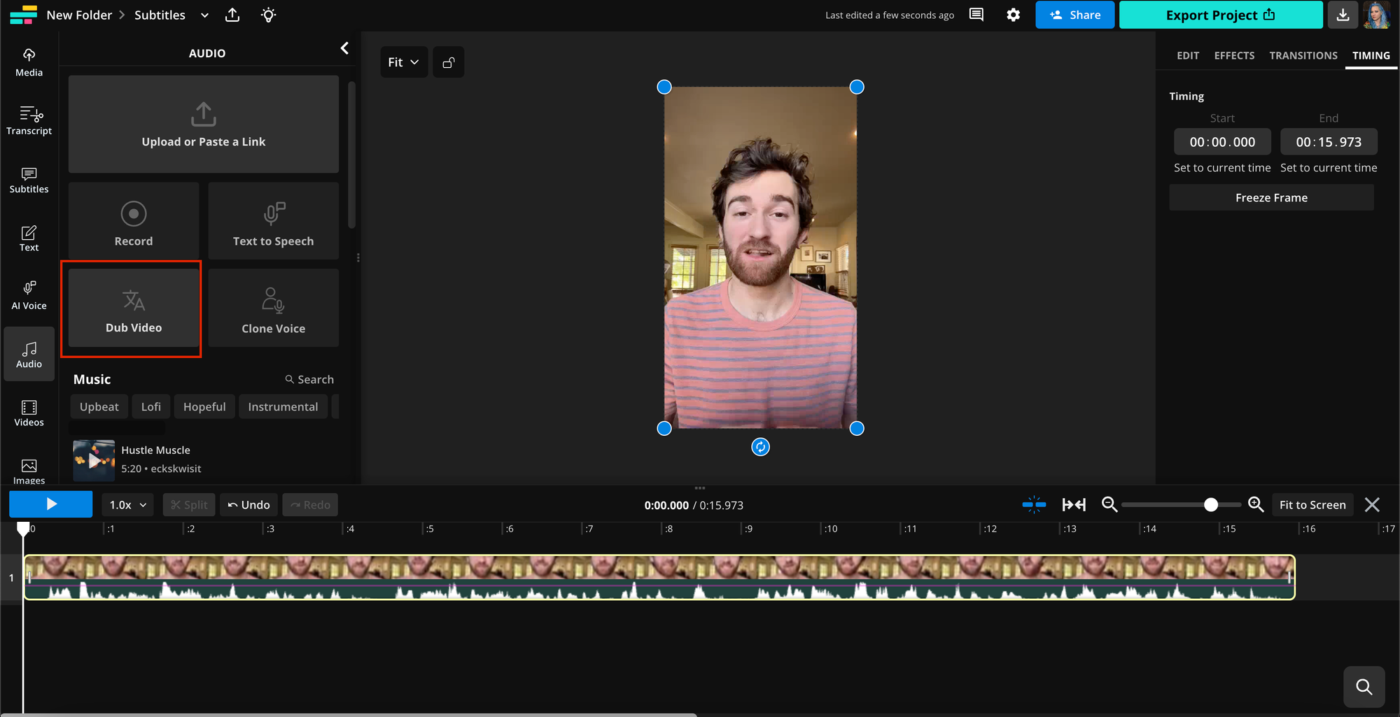Click the Split button
Image resolution: width=1400 pixels, height=717 pixels.
(x=189, y=504)
